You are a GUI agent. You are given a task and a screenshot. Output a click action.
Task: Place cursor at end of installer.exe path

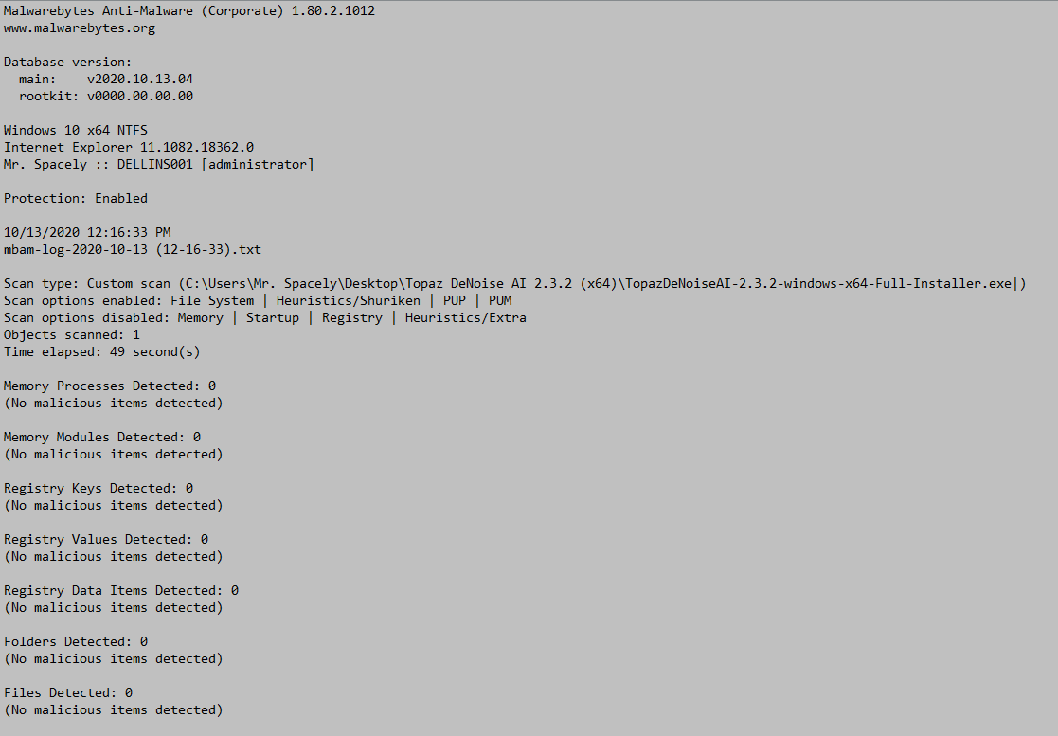(x=1014, y=283)
